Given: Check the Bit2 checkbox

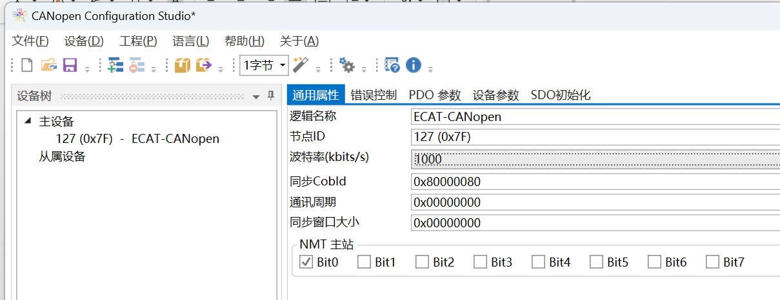Looking at the screenshot, I should click(423, 262).
